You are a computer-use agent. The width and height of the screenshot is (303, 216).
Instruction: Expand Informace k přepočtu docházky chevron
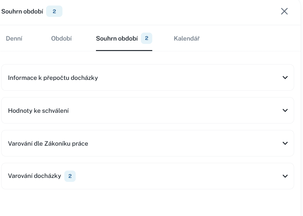point(285,77)
